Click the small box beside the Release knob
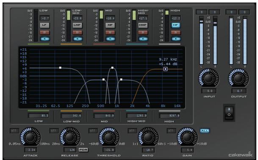Image resolution: width=258 pixels, height=160 pixels. coord(54,131)
